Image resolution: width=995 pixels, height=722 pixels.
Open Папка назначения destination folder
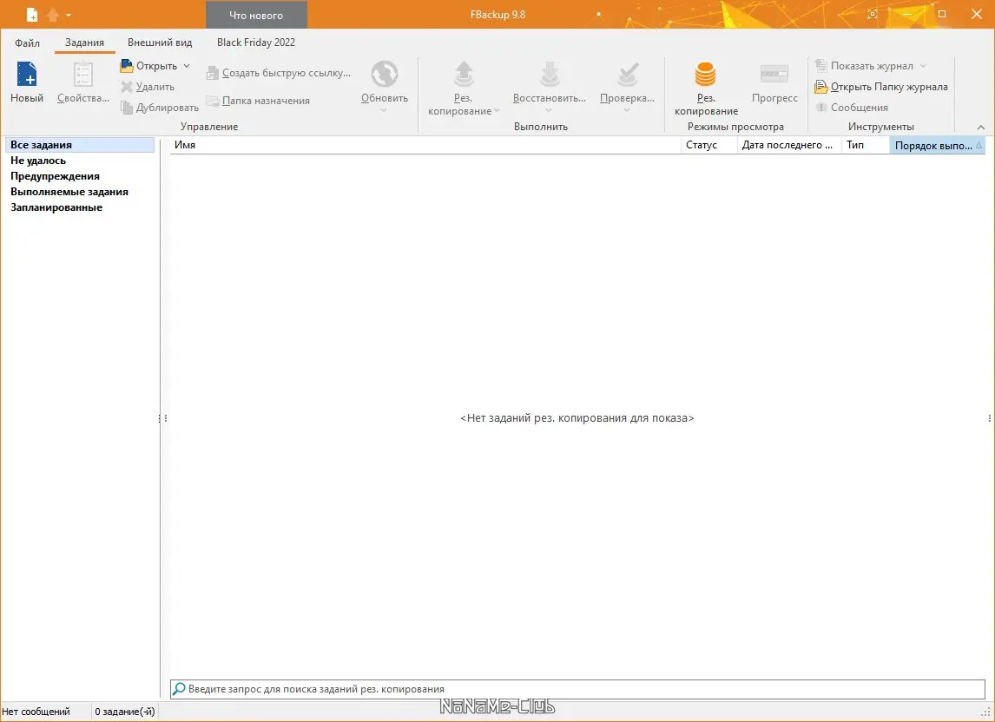click(258, 101)
